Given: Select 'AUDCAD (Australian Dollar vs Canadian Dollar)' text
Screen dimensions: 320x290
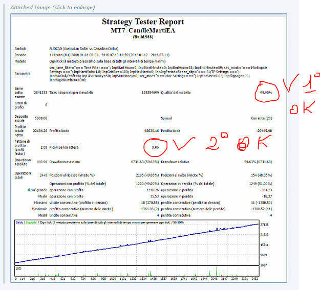Looking at the screenshot, I should coord(84,49).
